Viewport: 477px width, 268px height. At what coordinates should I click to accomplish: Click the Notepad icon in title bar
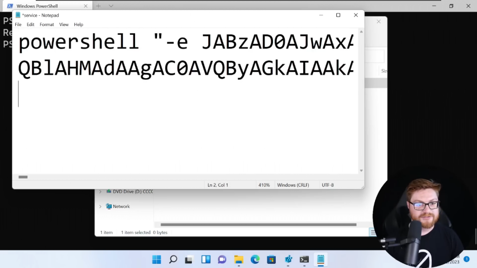tap(18, 15)
